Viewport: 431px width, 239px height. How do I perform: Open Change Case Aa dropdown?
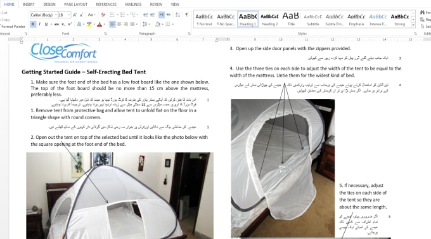coord(91,15)
